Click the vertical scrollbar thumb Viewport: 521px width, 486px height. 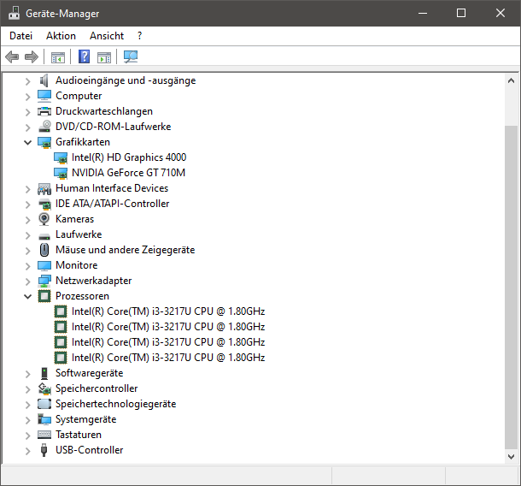(511, 287)
